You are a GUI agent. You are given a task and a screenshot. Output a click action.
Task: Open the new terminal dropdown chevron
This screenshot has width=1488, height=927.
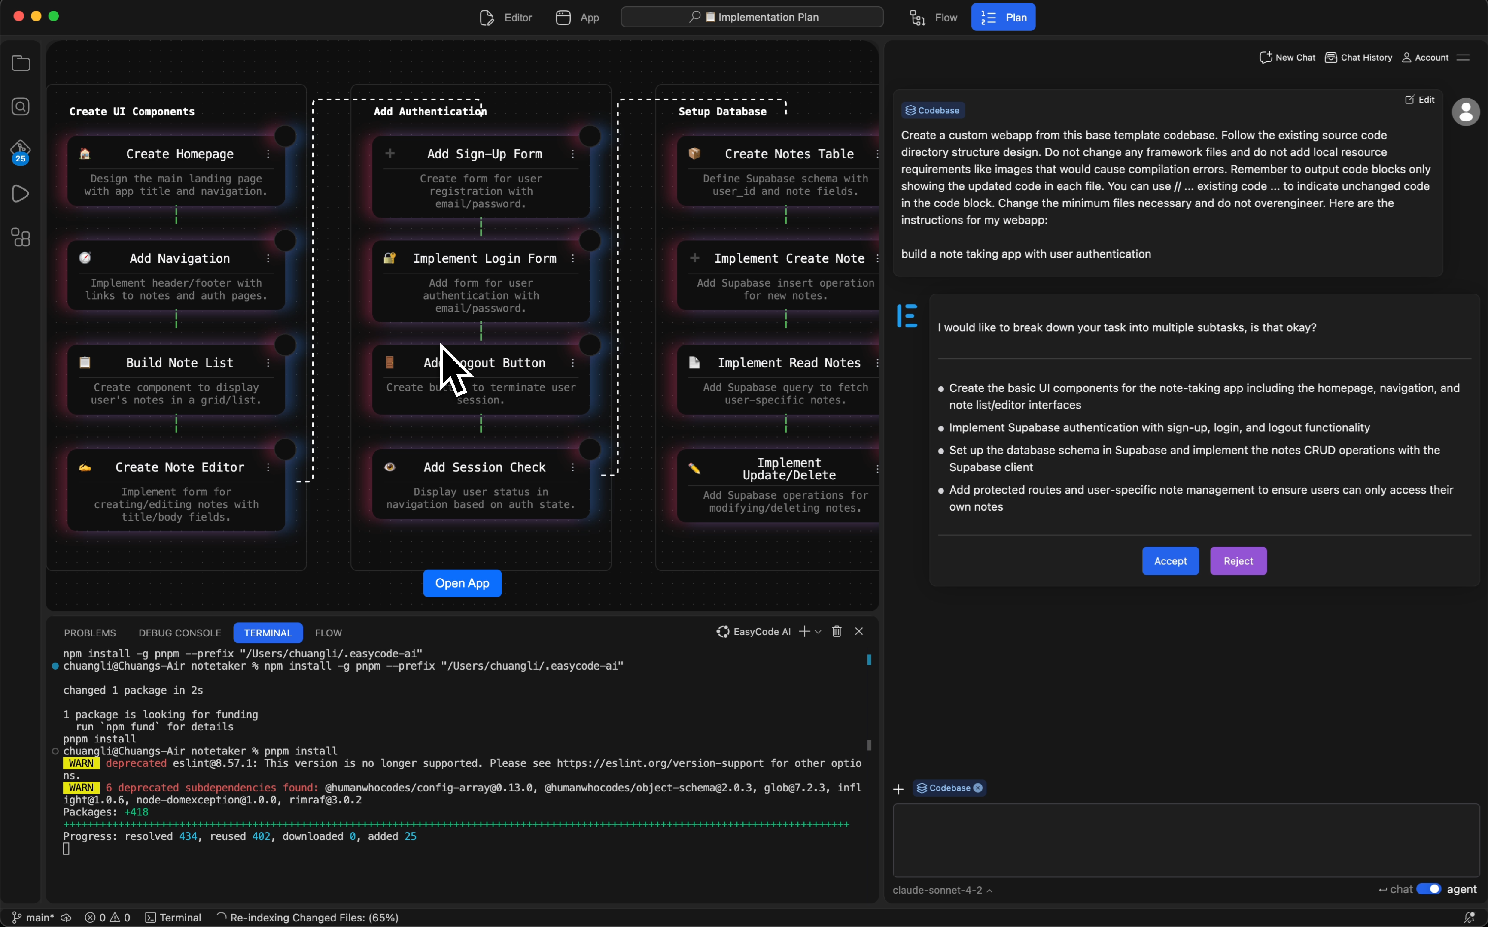pos(818,632)
